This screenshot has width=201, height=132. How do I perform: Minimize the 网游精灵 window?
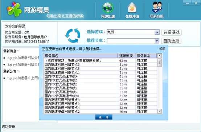[188, 3]
